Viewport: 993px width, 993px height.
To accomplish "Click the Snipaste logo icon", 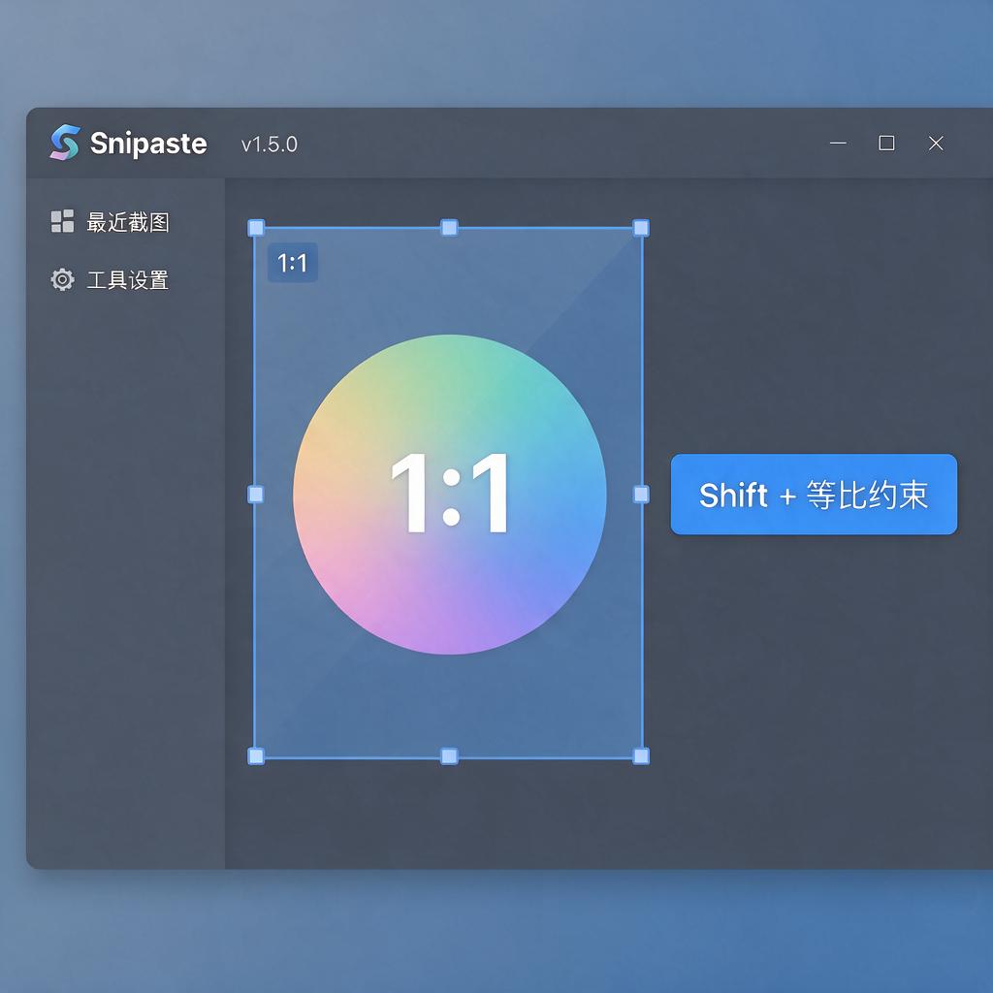I will [x=65, y=143].
